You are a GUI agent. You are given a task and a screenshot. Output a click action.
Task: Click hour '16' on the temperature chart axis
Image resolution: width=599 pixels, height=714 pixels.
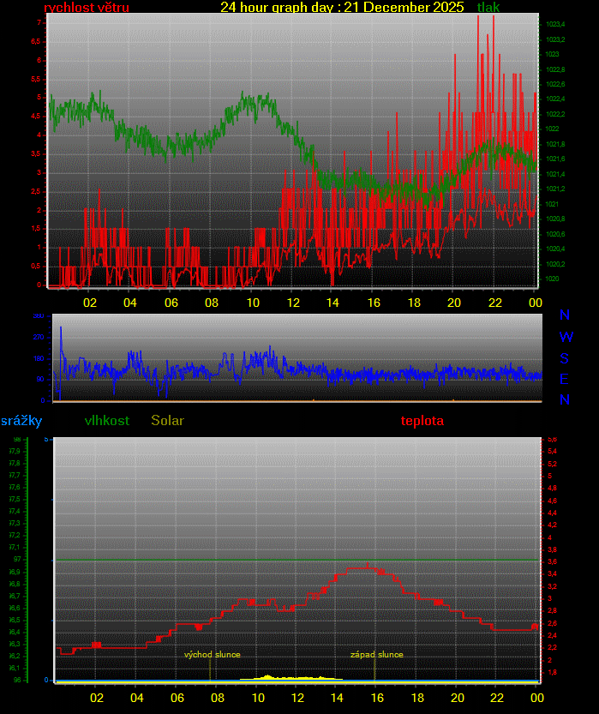pos(377,697)
